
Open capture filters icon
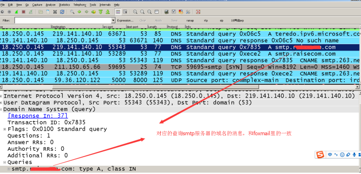[167, 12]
